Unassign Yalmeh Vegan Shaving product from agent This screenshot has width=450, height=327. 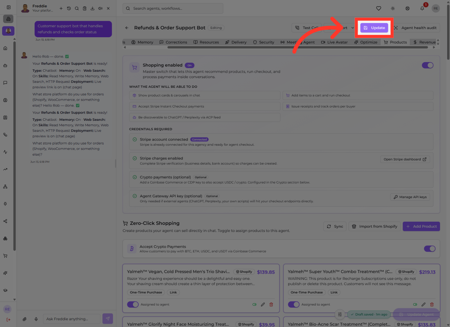[x=133, y=305]
